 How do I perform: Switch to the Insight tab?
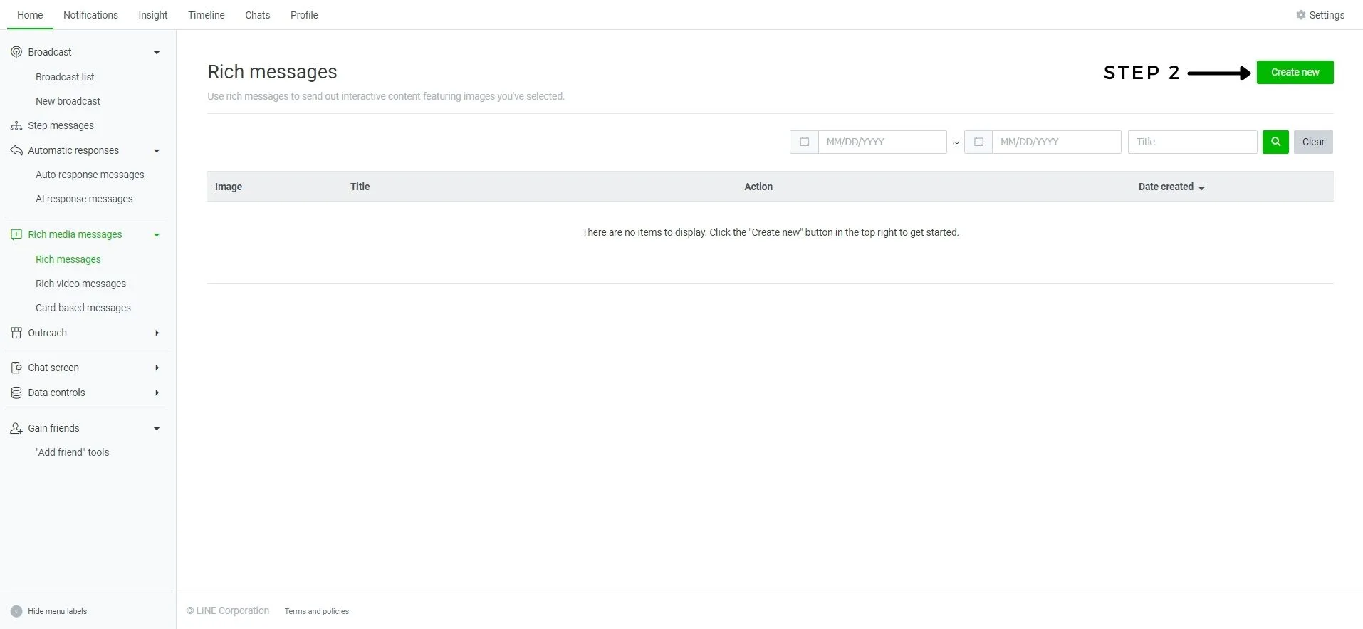[152, 15]
